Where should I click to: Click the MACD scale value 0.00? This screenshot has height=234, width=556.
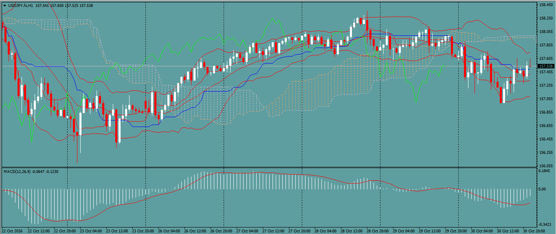[543, 189]
